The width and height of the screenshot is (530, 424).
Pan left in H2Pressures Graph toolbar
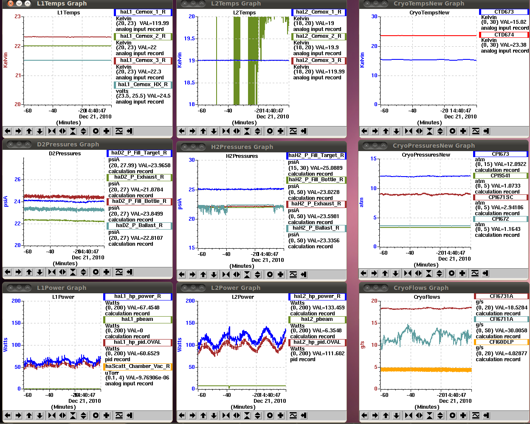tap(182, 275)
